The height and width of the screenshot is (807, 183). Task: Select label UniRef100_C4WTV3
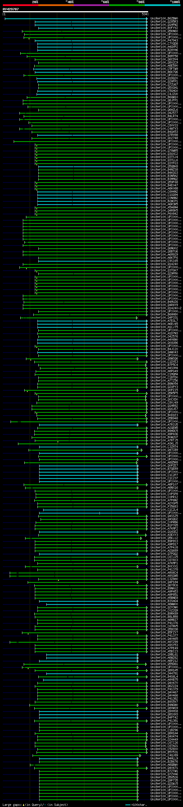point(164,129)
